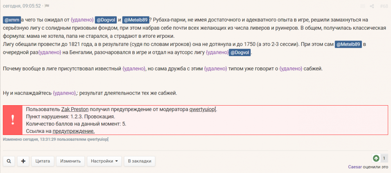Add post to bookmarks with В закладки
Viewport: 391px width, 173px height.
coord(139,161)
